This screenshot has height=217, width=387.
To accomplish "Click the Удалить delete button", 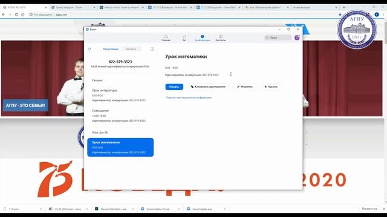I will click(271, 87).
